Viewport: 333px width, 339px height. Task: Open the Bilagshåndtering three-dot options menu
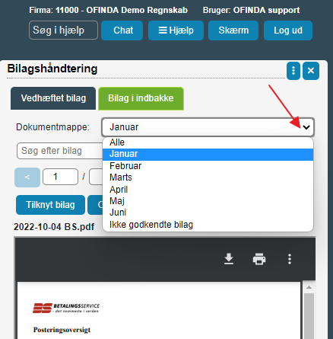pos(293,71)
